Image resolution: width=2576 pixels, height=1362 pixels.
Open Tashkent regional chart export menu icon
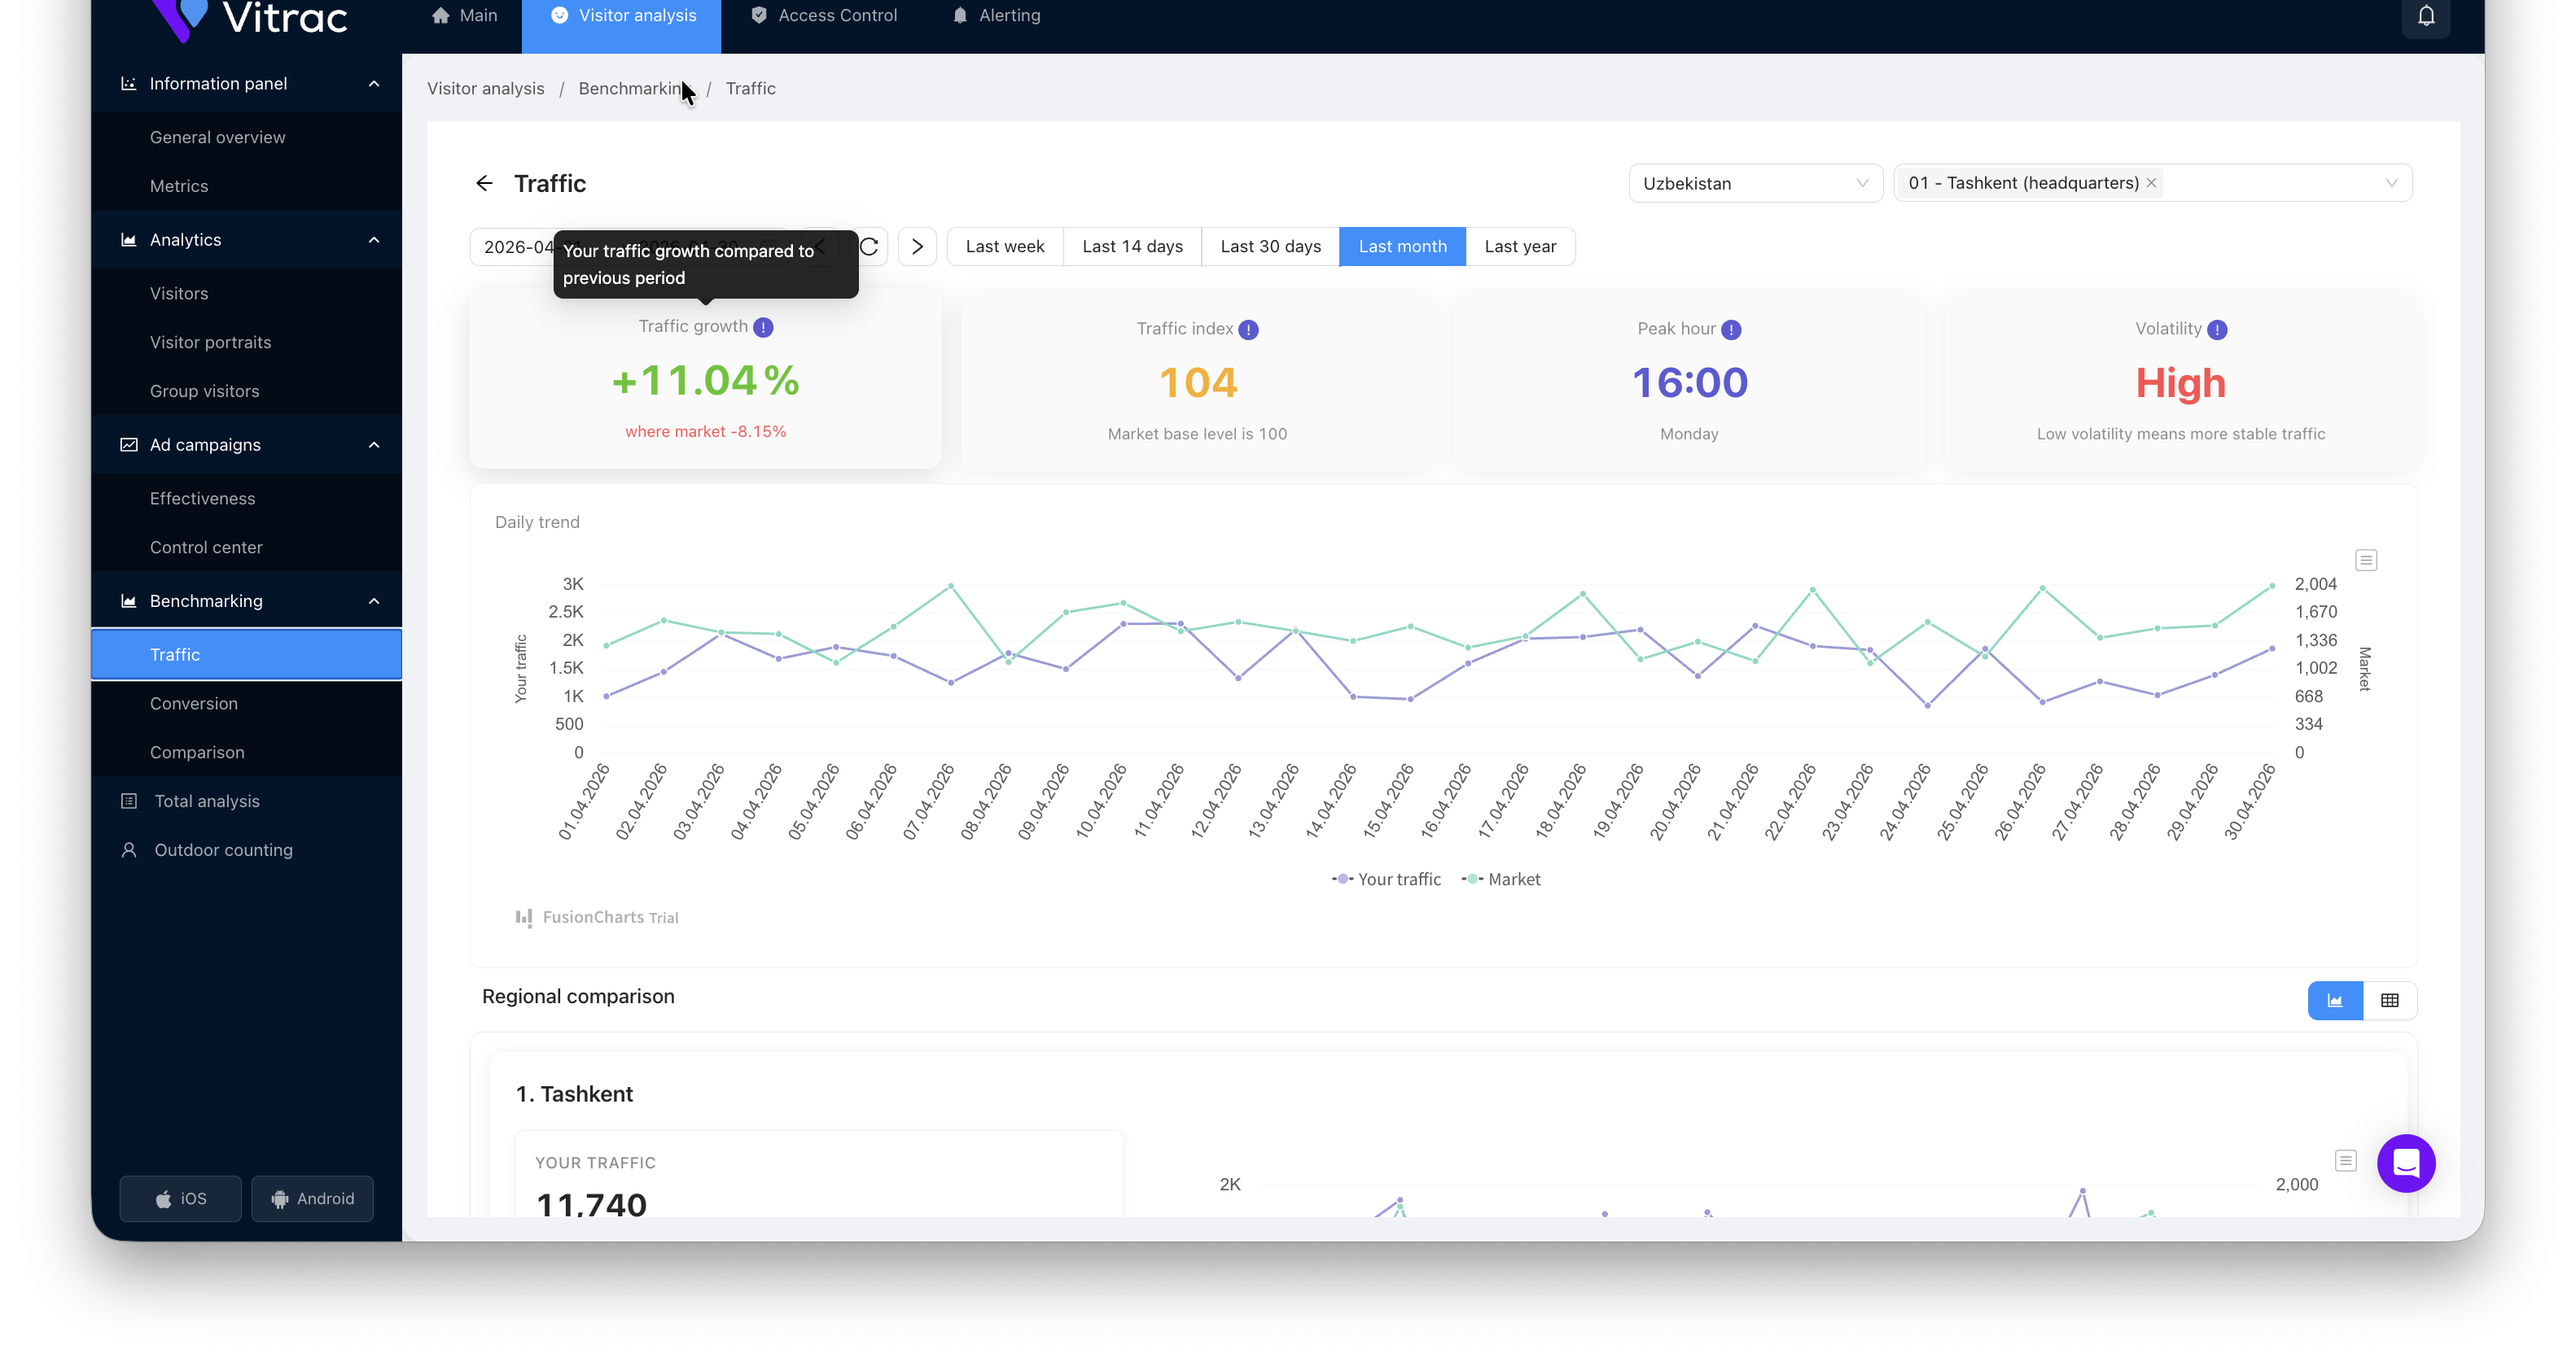pos(2346,1160)
